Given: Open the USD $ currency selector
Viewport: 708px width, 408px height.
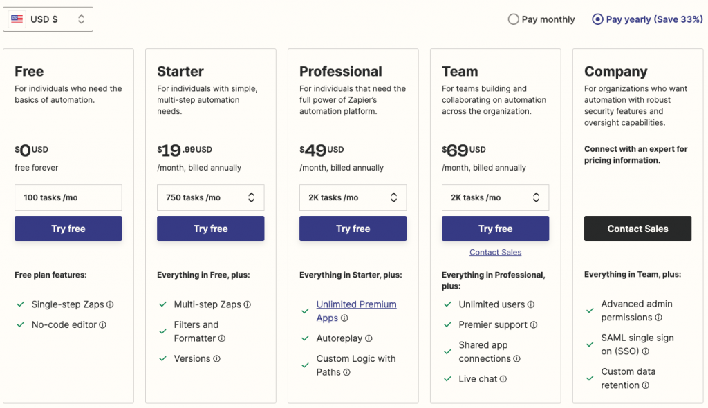Looking at the screenshot, I should (x=48, y=19).
